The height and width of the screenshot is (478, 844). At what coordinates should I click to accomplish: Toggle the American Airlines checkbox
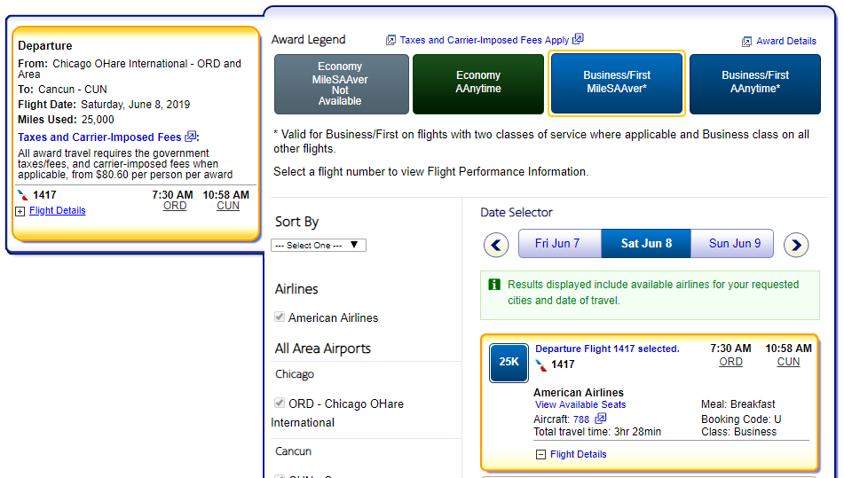tap(280, 317)
